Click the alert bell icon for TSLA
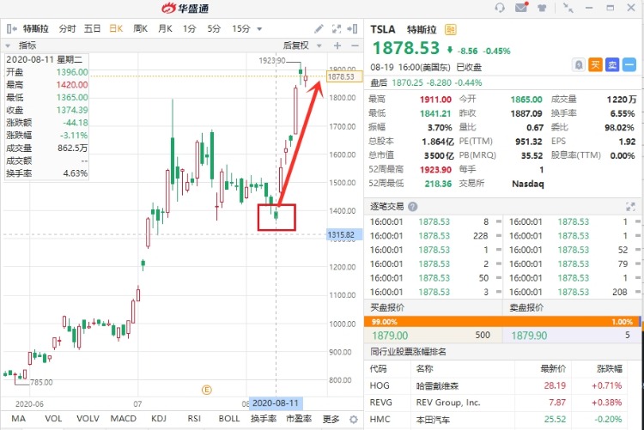Image resolution: width=644 pixels, height=430 pixels. pos(578,65)
